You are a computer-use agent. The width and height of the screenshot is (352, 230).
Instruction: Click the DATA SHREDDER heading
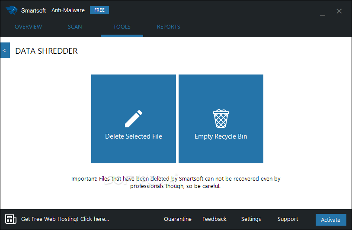[x=46, y=51]
